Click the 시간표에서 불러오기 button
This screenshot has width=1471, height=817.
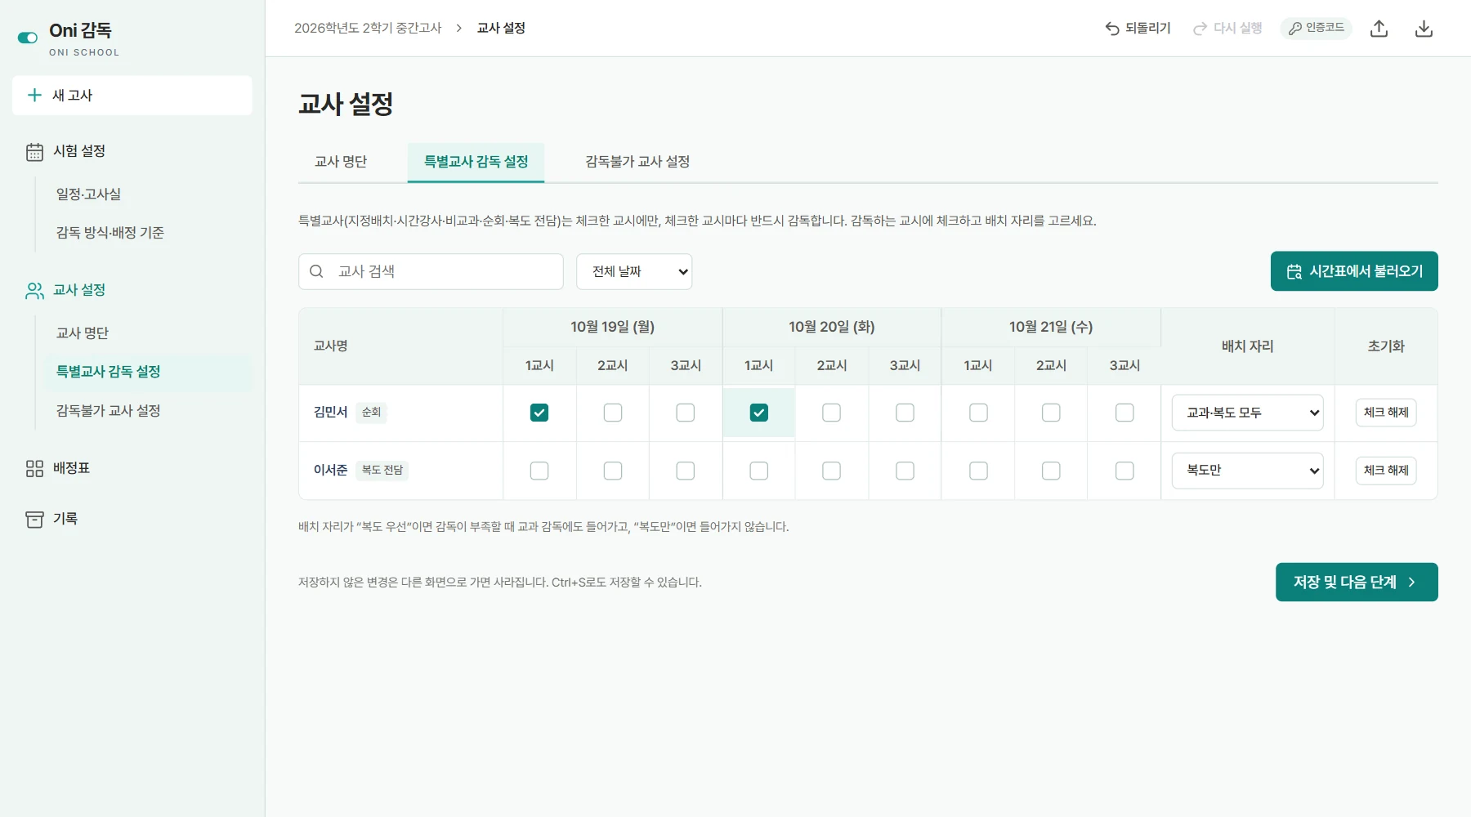1354,271
